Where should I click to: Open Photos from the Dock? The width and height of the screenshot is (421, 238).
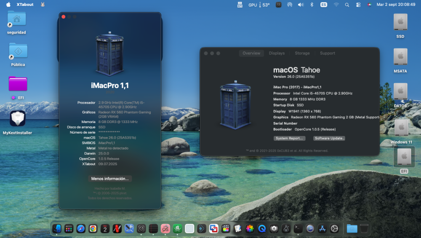(250, 229)
